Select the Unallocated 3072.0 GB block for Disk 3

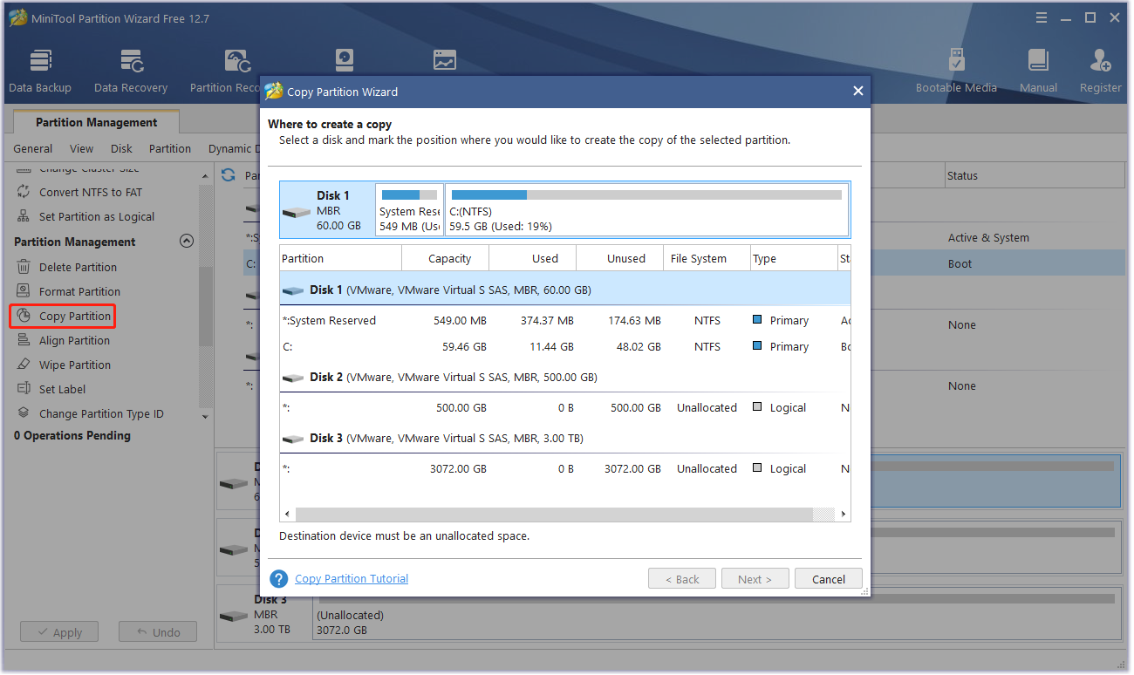click(x=715, y=616)
